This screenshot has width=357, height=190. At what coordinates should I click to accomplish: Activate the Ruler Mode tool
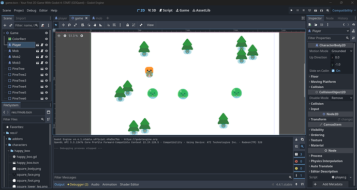pos(101,25)
